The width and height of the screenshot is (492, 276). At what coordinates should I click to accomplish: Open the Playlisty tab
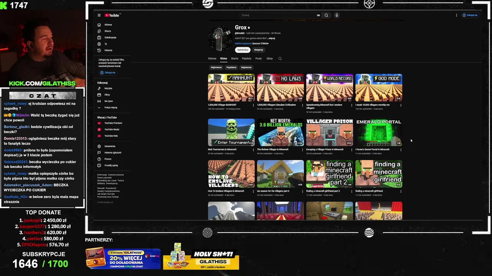pos(247,59)
